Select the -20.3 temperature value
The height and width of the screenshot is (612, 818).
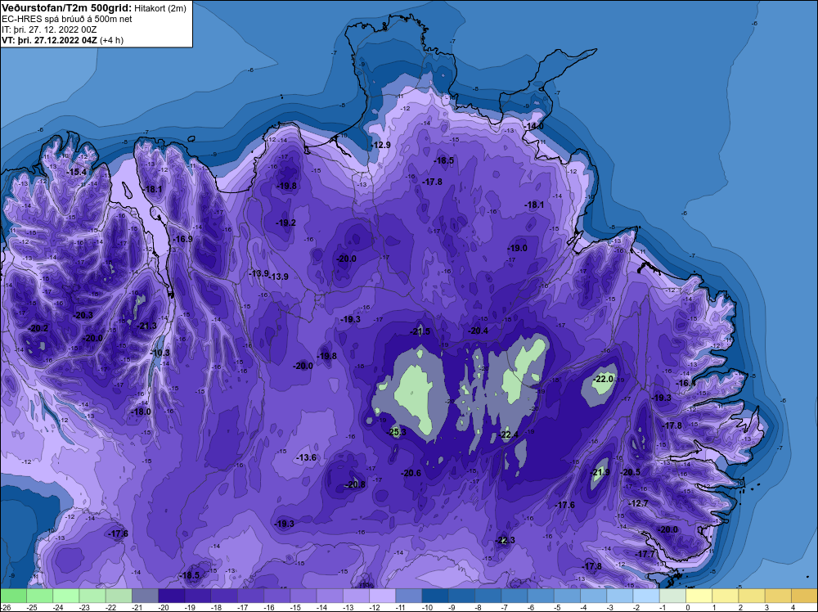(x=83, y=315)
